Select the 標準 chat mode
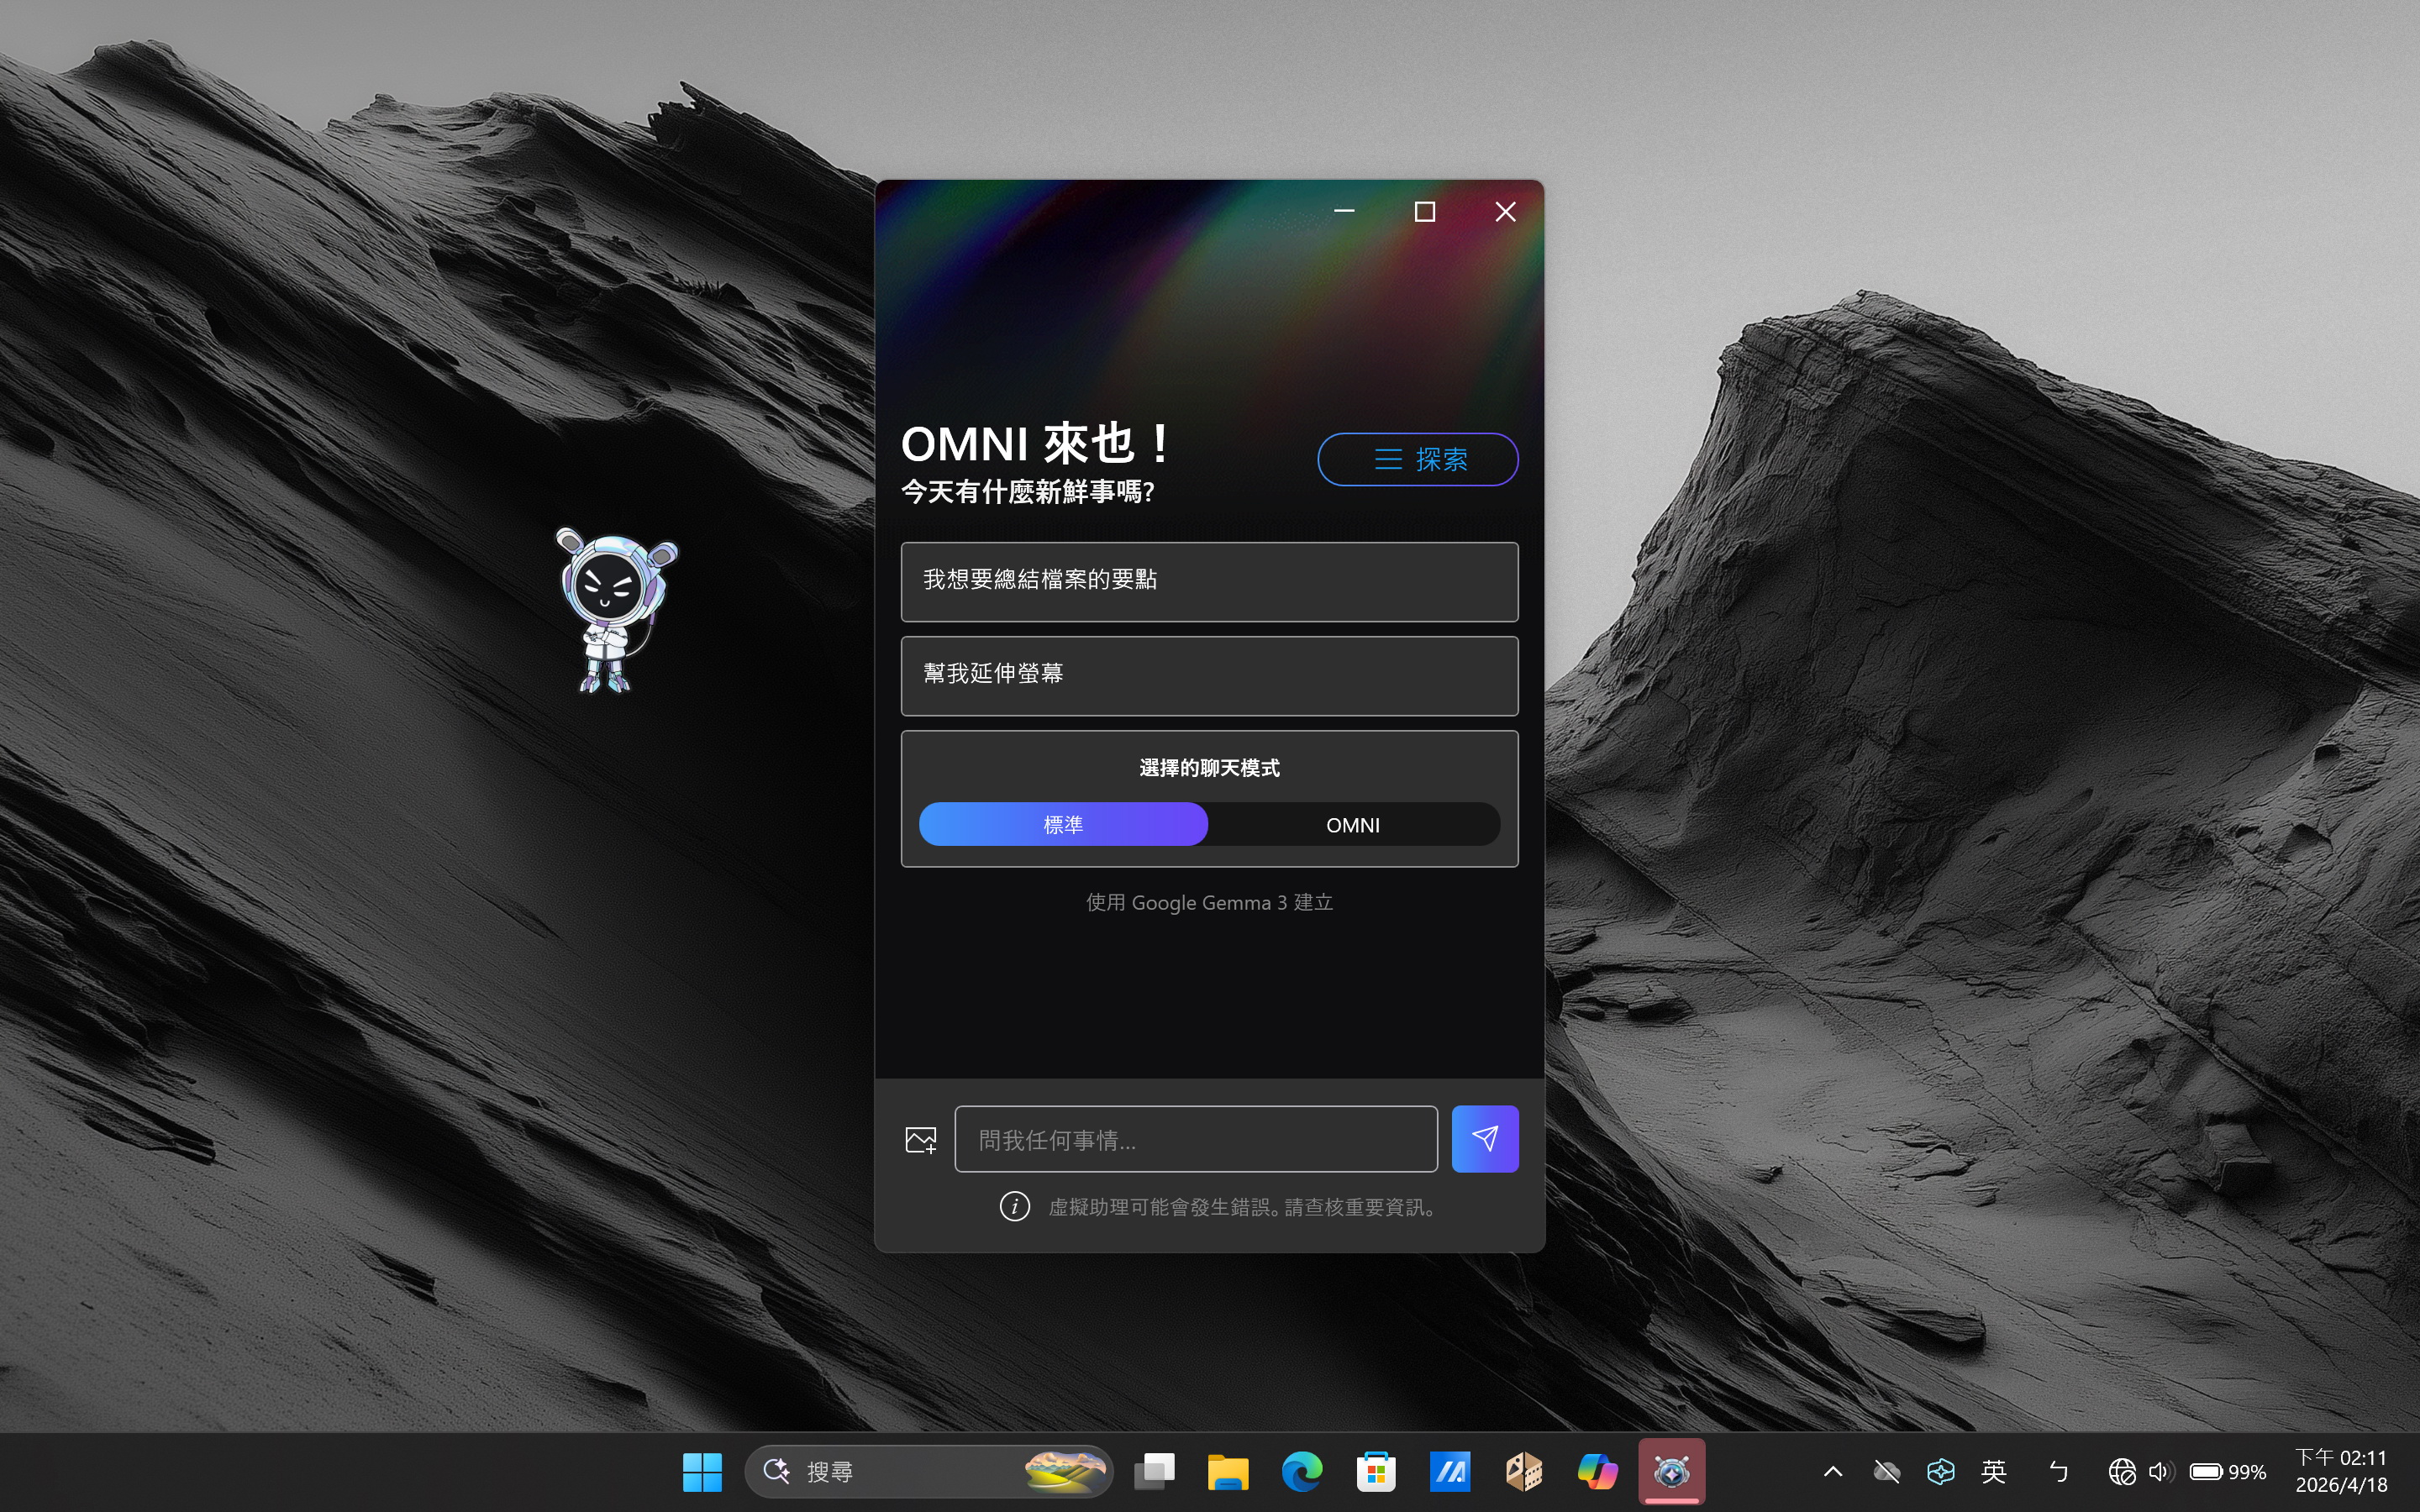Viewport: 2420px width, 1512px height. (x=1062, y=824)
